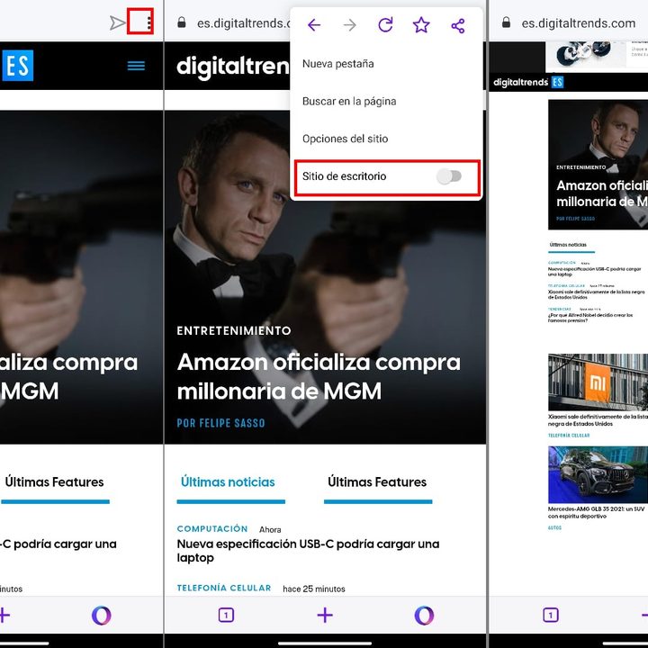The image size is (648, 648).
Task: Switch to Últimas noticias tab in middle panel
Action: coord(228,482)
